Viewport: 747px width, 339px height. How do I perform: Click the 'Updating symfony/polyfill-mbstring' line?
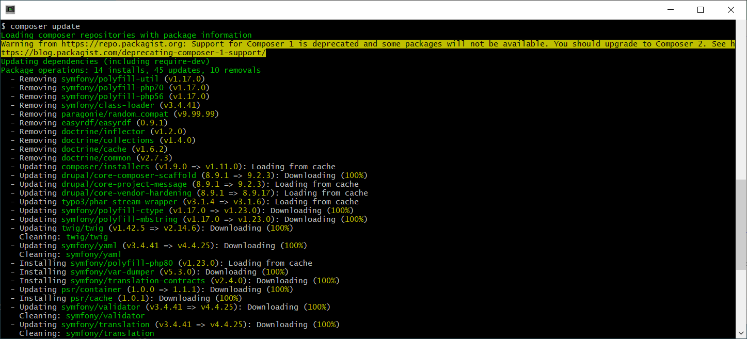tap(189, 219)
